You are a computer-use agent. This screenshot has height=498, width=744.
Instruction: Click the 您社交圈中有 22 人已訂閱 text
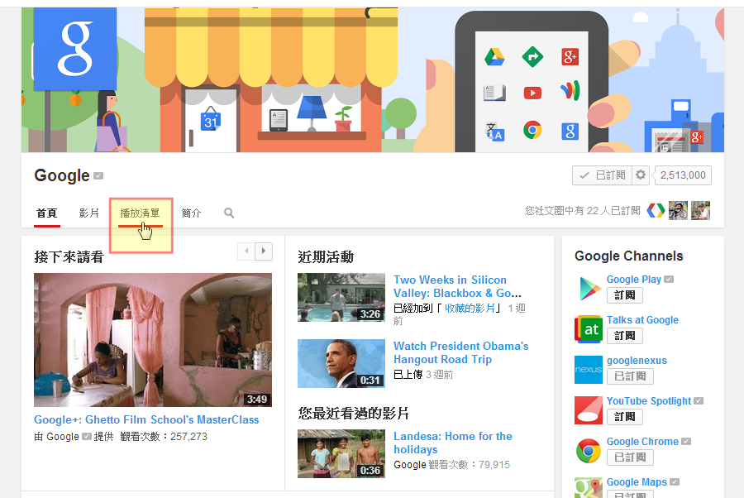pyautogui.click(x=582, y=211)
